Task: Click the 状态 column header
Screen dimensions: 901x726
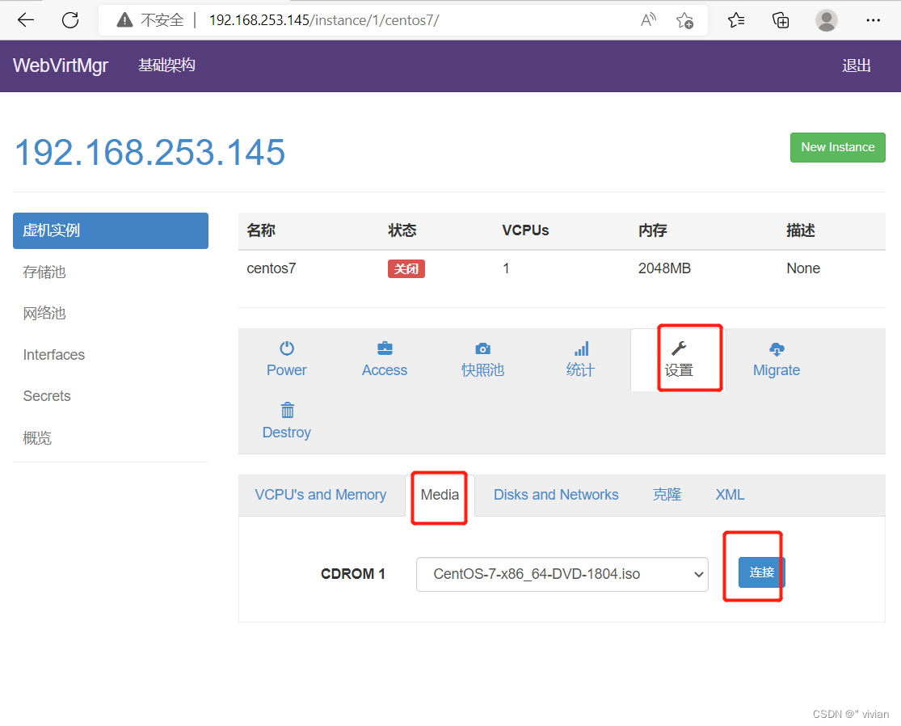Action: click(402, 230)
